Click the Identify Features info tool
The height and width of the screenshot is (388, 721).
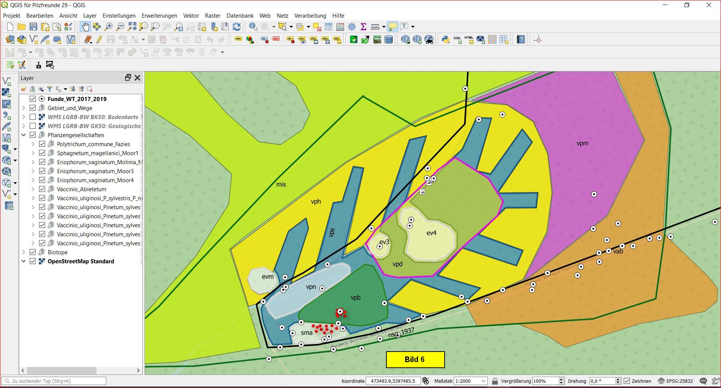(253, 27)
